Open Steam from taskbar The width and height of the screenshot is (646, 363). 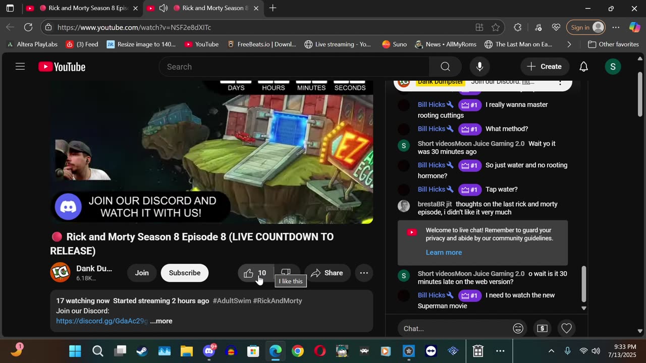(x=142, y=351)
